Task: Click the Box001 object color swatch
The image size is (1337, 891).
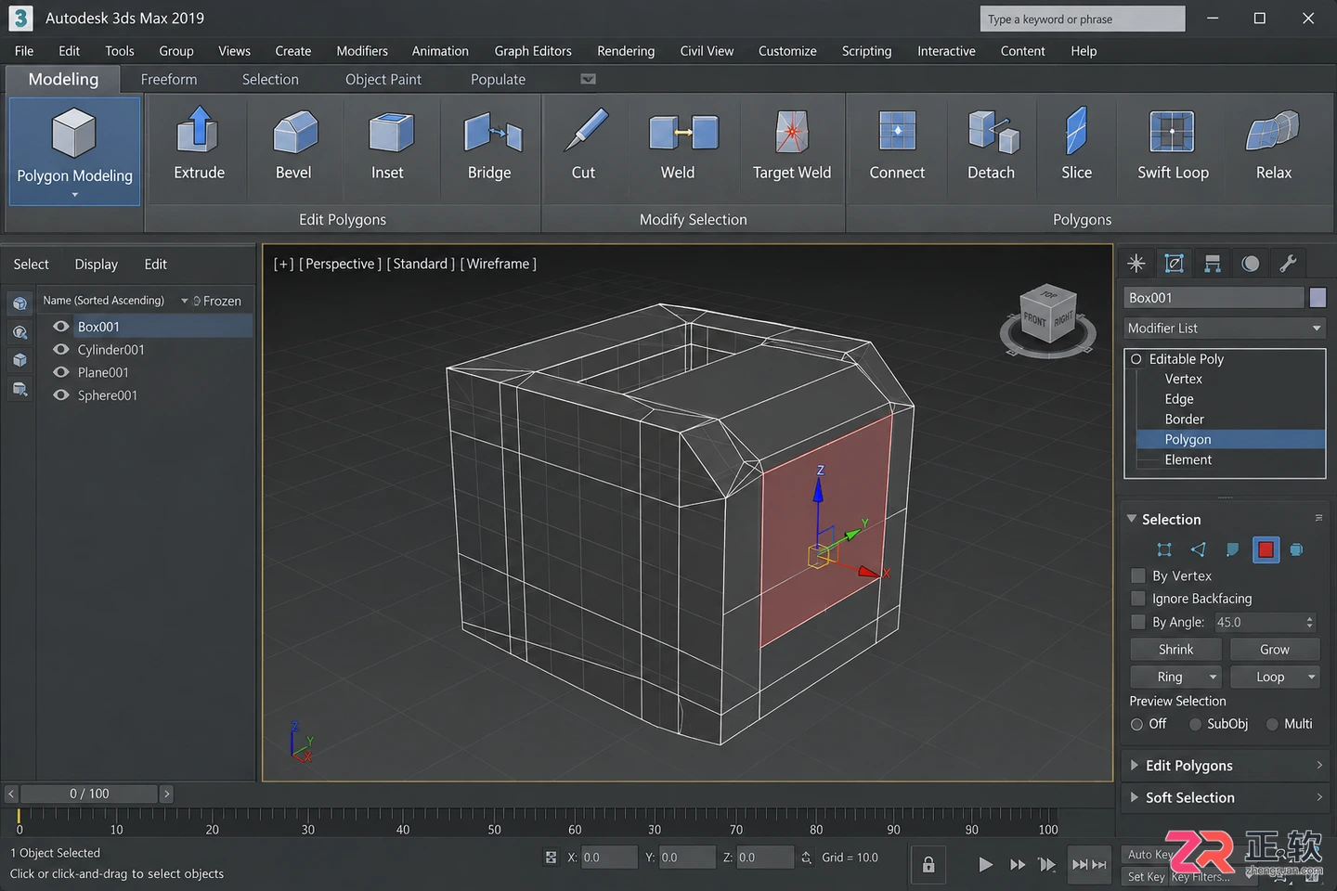Action: [x=1318, y=298]
